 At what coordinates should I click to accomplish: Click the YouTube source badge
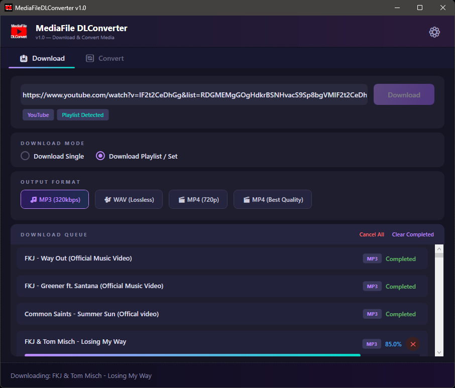point(38,115)
